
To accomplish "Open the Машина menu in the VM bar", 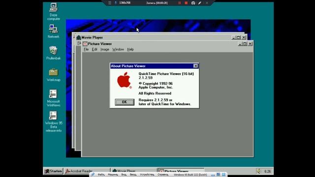I will [113, 175].
